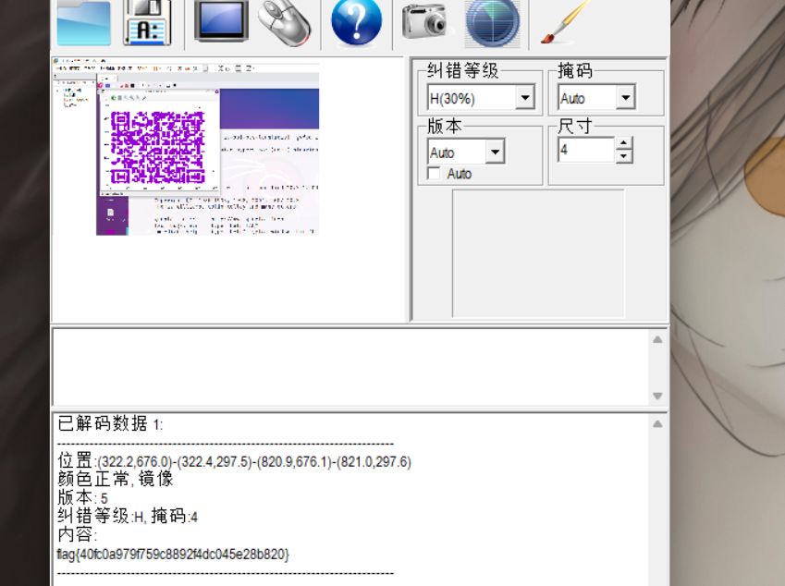Select the monitor screen capture icon

221,21
